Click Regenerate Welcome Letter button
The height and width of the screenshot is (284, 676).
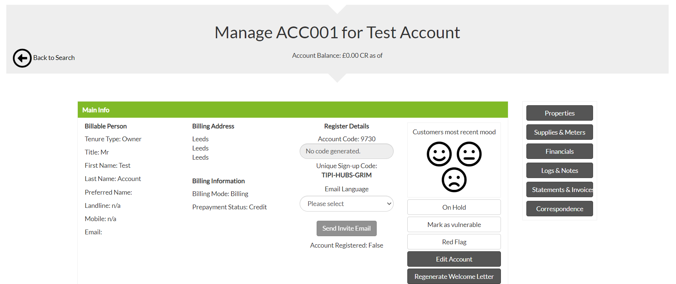point(454,276)
